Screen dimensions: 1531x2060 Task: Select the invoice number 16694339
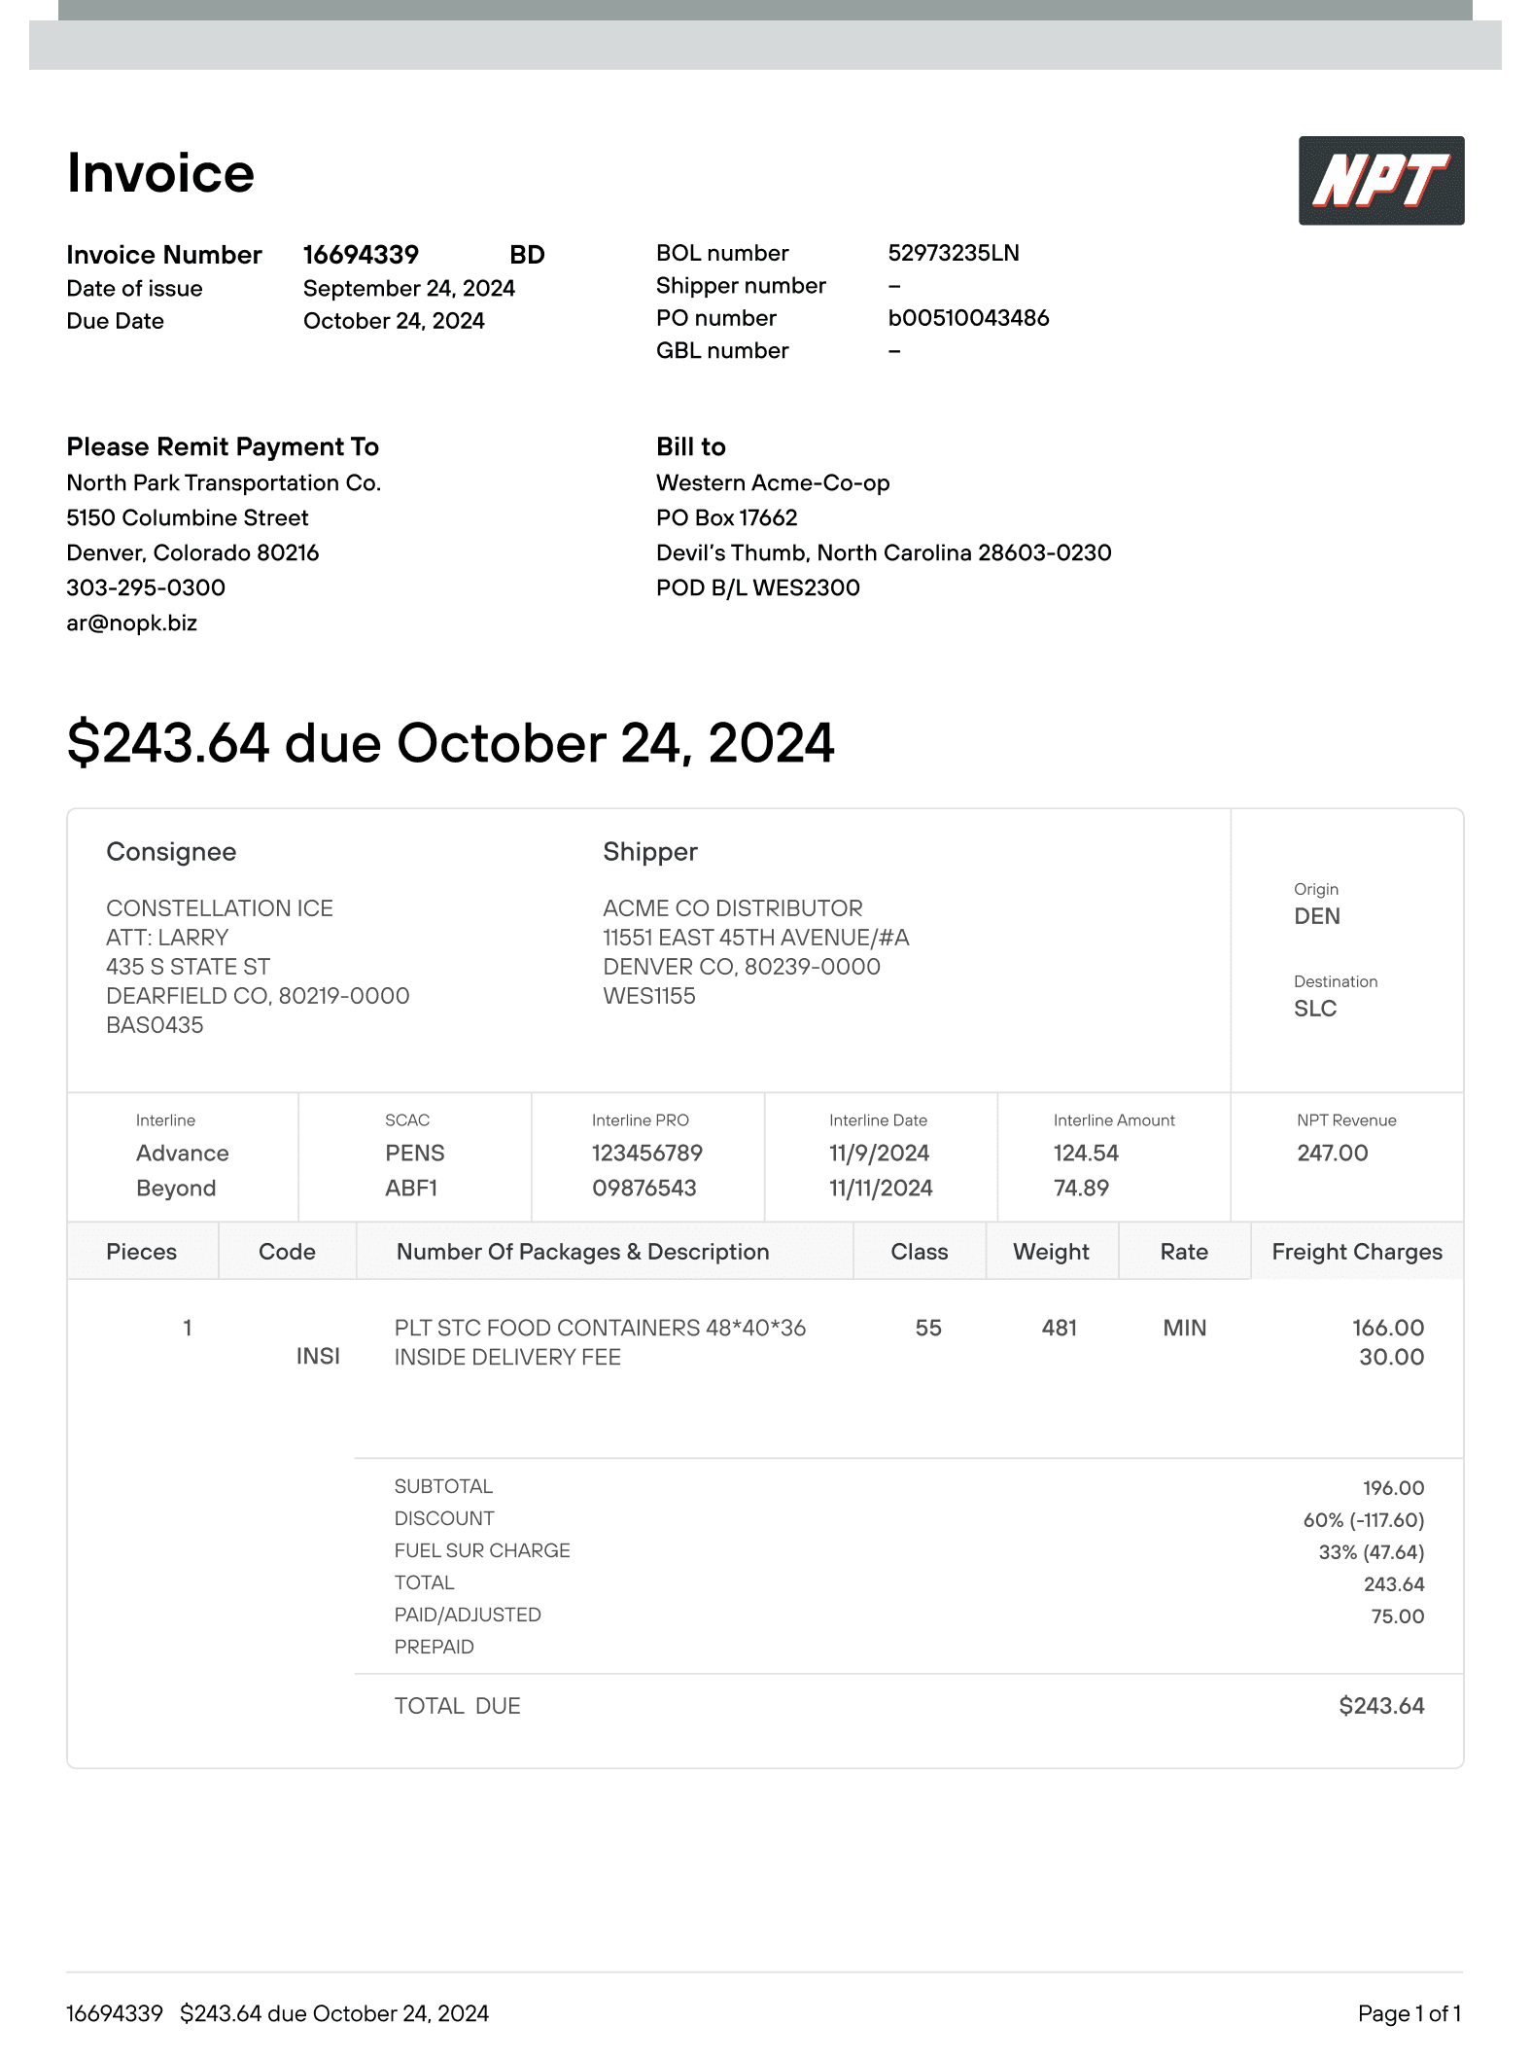click(x=361, y=255)
